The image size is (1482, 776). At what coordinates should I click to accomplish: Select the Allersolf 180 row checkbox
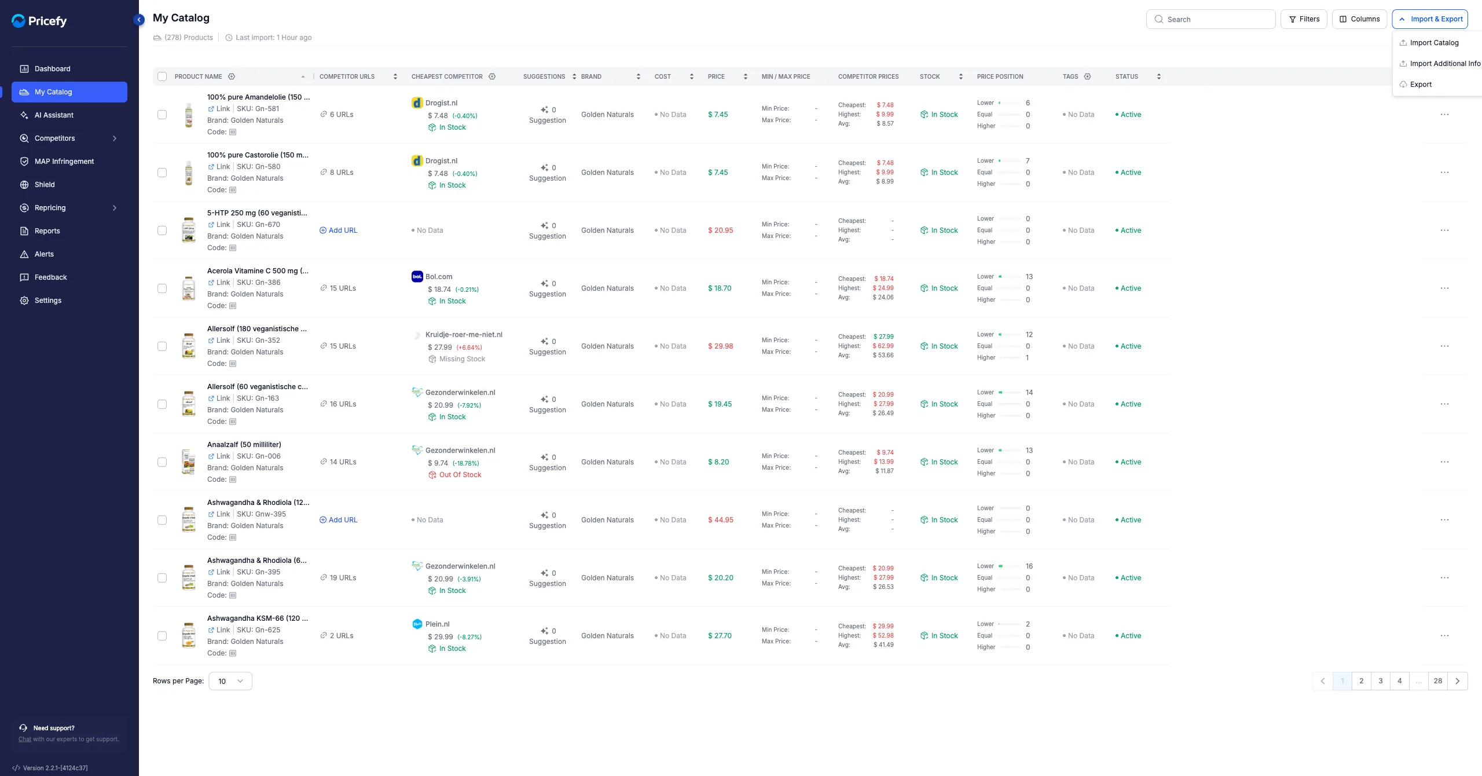click(162, 346)
